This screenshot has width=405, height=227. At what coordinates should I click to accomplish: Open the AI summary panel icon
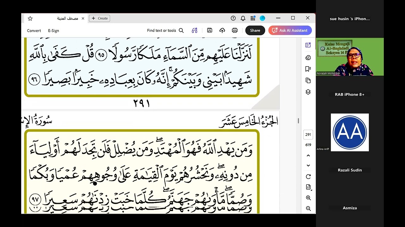(x=308, y=45)
